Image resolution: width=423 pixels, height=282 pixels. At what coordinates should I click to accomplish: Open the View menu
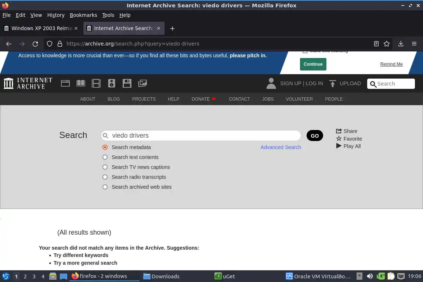[36, 15]
